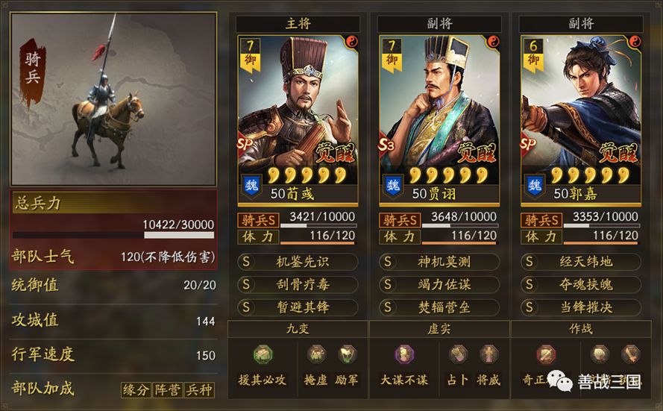Viewport: 663px width, 411px height.
Task: Open the 阵营 bonus tab
Action: 168,389
